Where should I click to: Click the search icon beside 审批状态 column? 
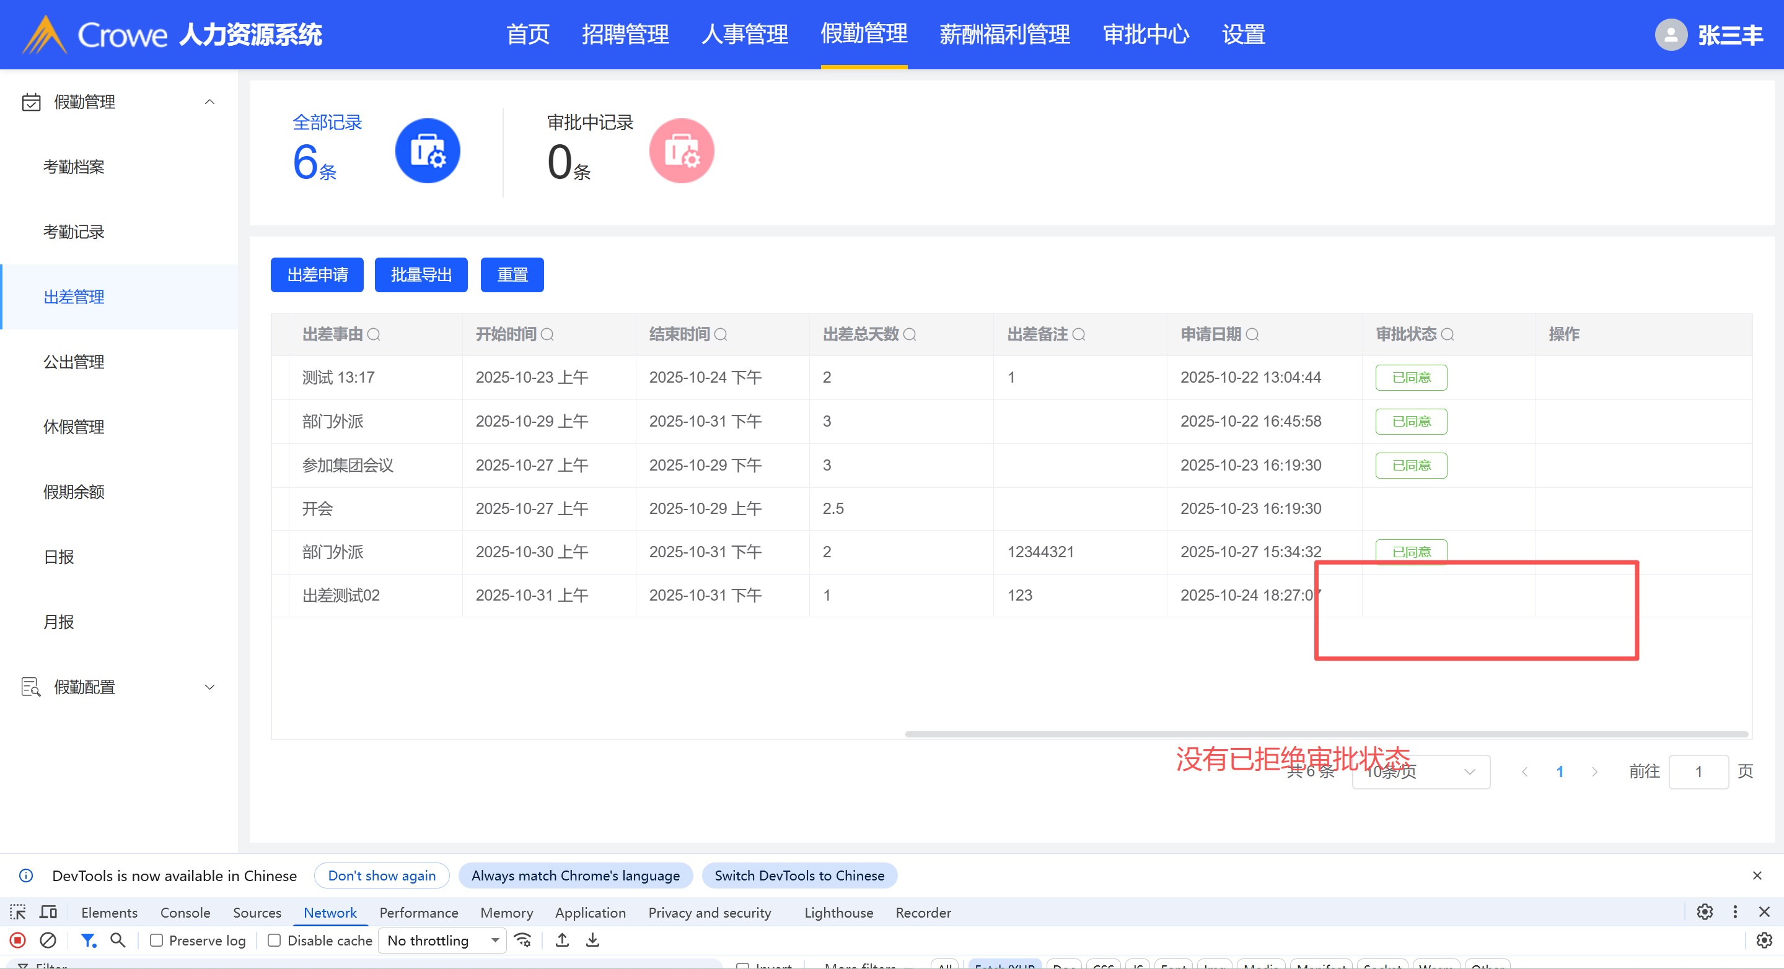1447,334
